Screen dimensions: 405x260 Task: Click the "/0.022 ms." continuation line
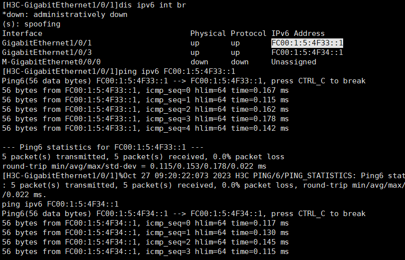(x=22, y=195)
